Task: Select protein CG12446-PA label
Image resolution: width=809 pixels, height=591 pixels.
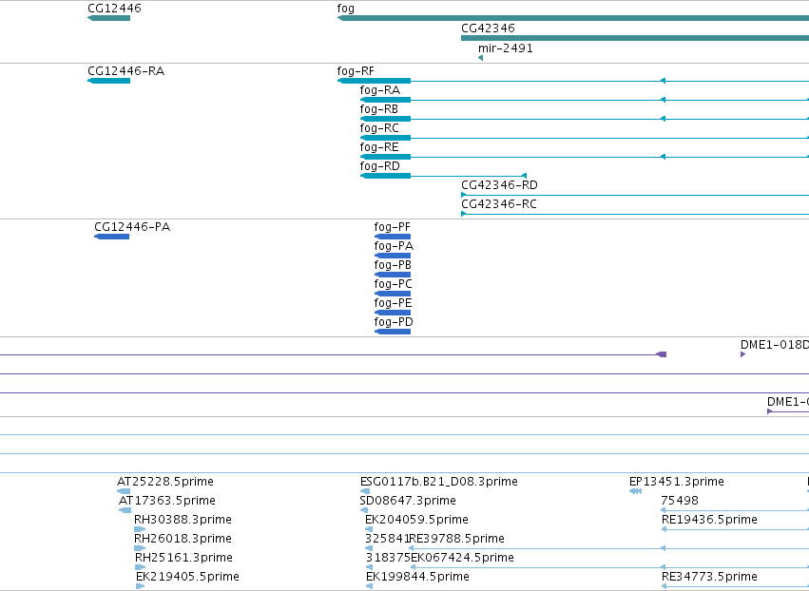Action: click(x=132, y=227)
